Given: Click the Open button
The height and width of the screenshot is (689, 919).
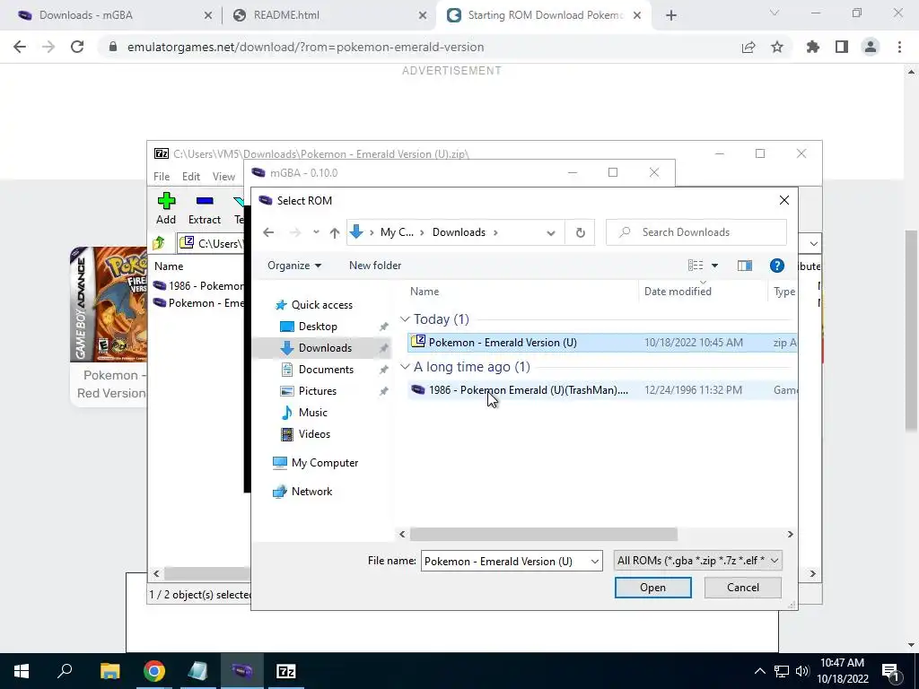Looking at the screenshot, I should [653, 588].
